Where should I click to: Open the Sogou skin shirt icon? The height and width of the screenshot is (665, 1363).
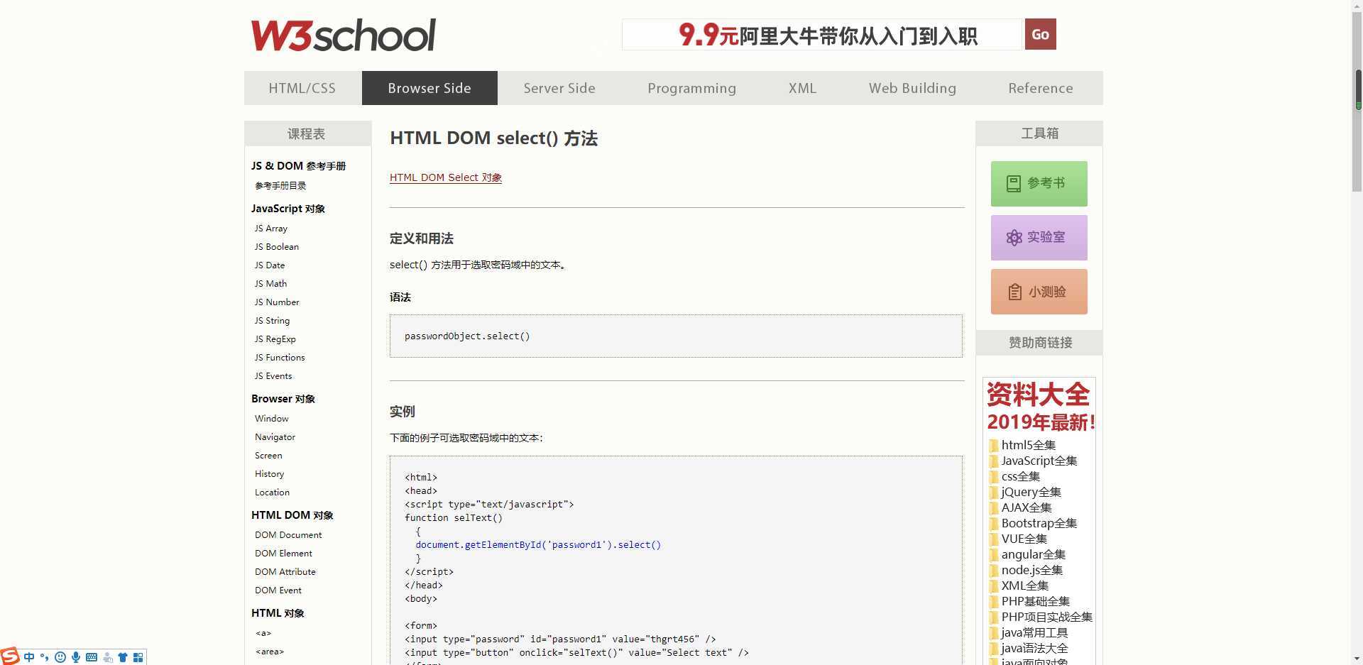[123, 657]
